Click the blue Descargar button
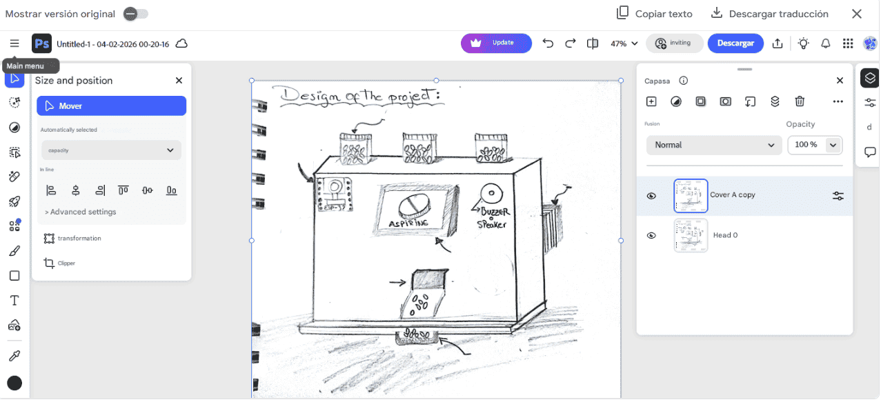 (735, 43)
